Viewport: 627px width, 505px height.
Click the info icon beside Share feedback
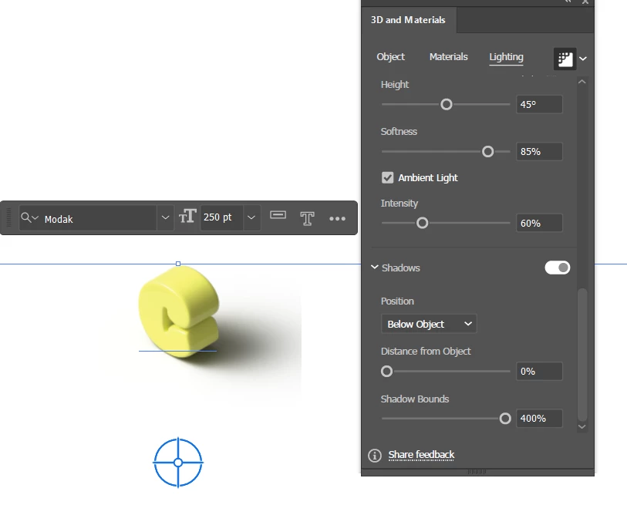click(375, 455)
